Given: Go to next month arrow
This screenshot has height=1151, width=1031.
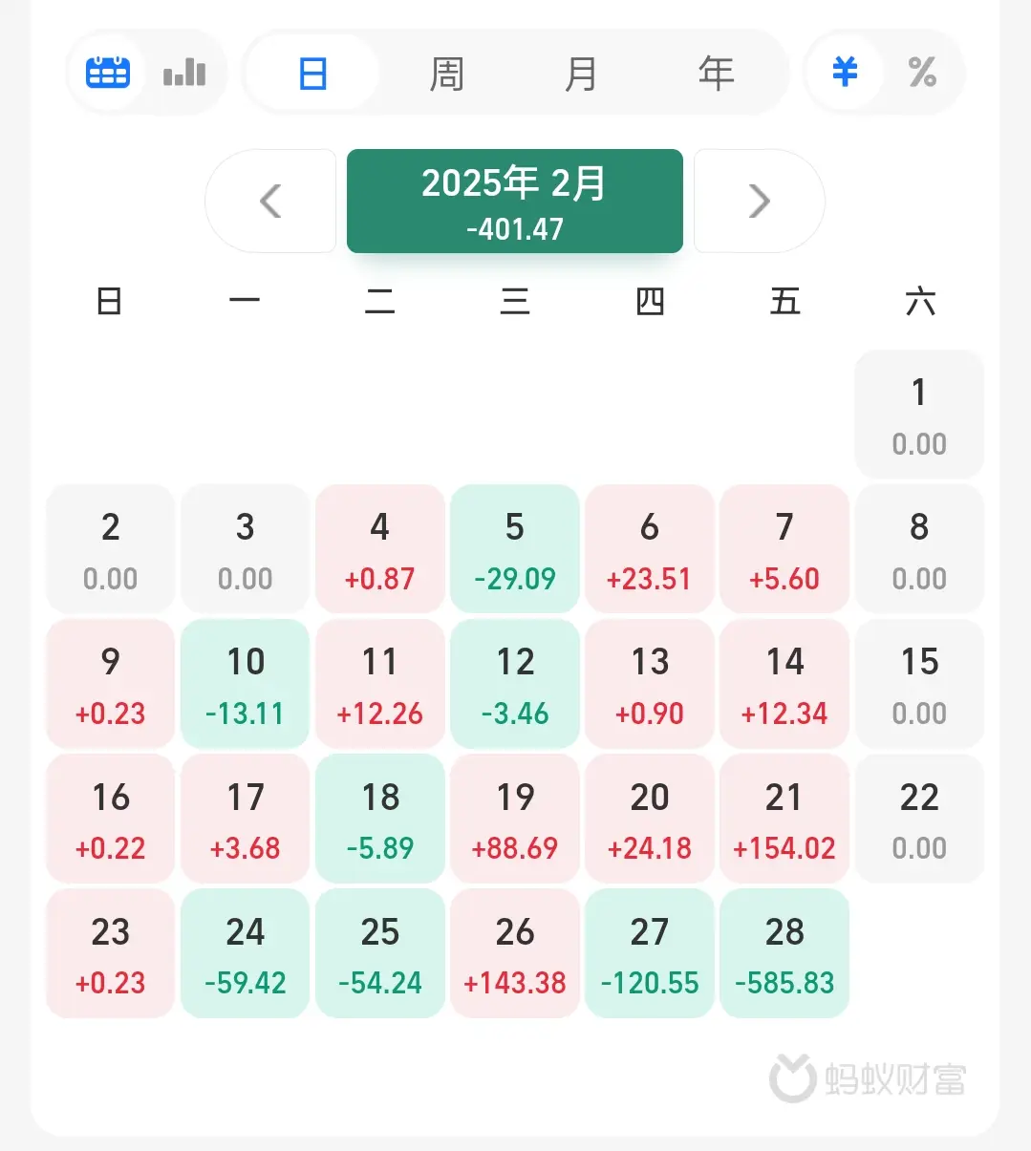Looking at the screenshot, I should click(759, 202).
